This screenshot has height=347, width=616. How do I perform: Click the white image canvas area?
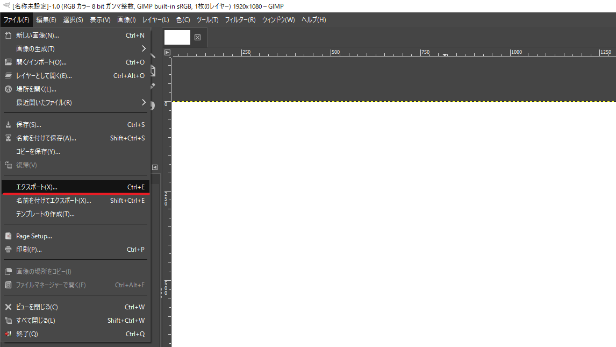[x=393, y=224]
